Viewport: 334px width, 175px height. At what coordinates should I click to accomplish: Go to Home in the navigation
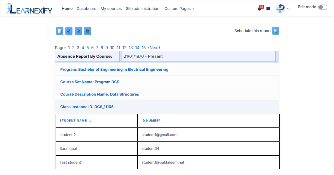tap(67, 9)
